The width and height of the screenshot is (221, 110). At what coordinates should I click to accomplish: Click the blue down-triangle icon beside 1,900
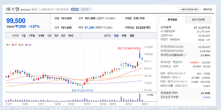[x=16, y=26]
